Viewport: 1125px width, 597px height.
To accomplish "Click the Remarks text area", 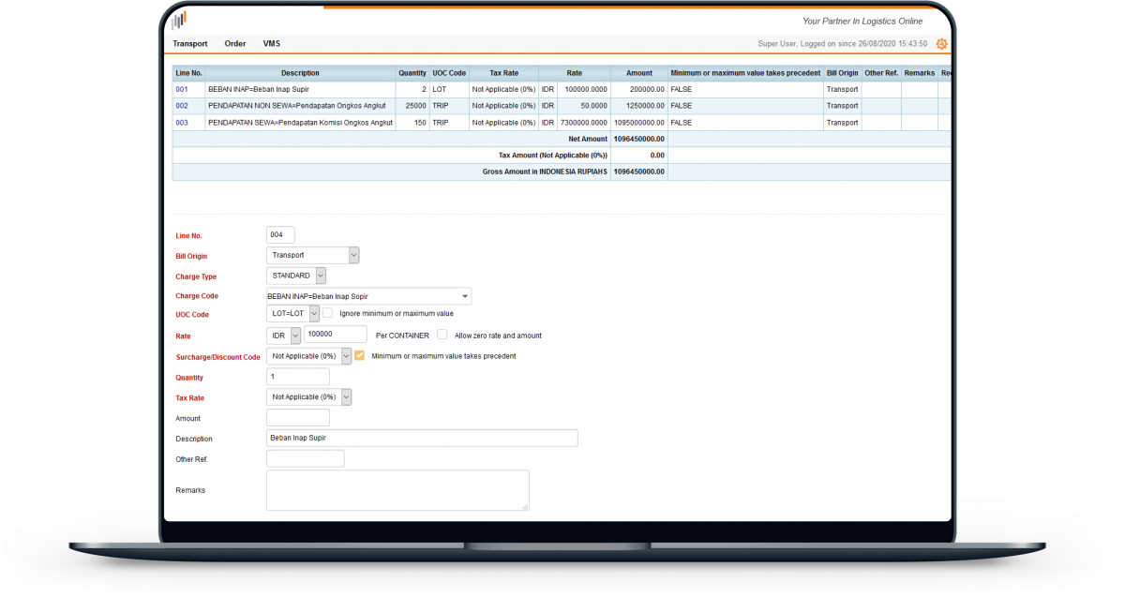I will pyautogui.click(x=397, y=489).
